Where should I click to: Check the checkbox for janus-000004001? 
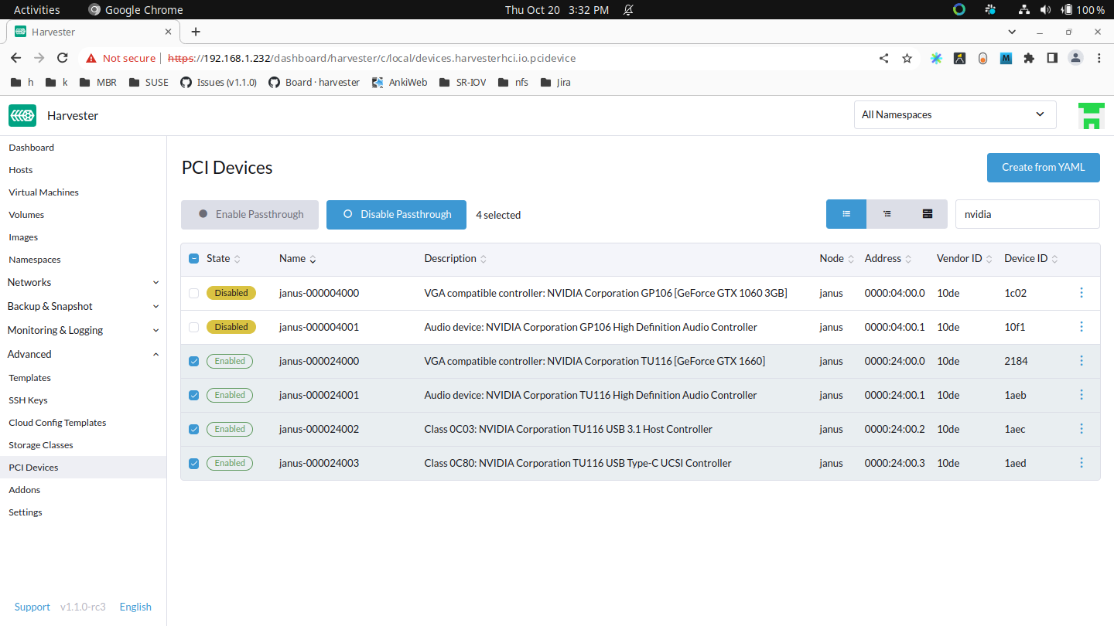click(193, 326)
